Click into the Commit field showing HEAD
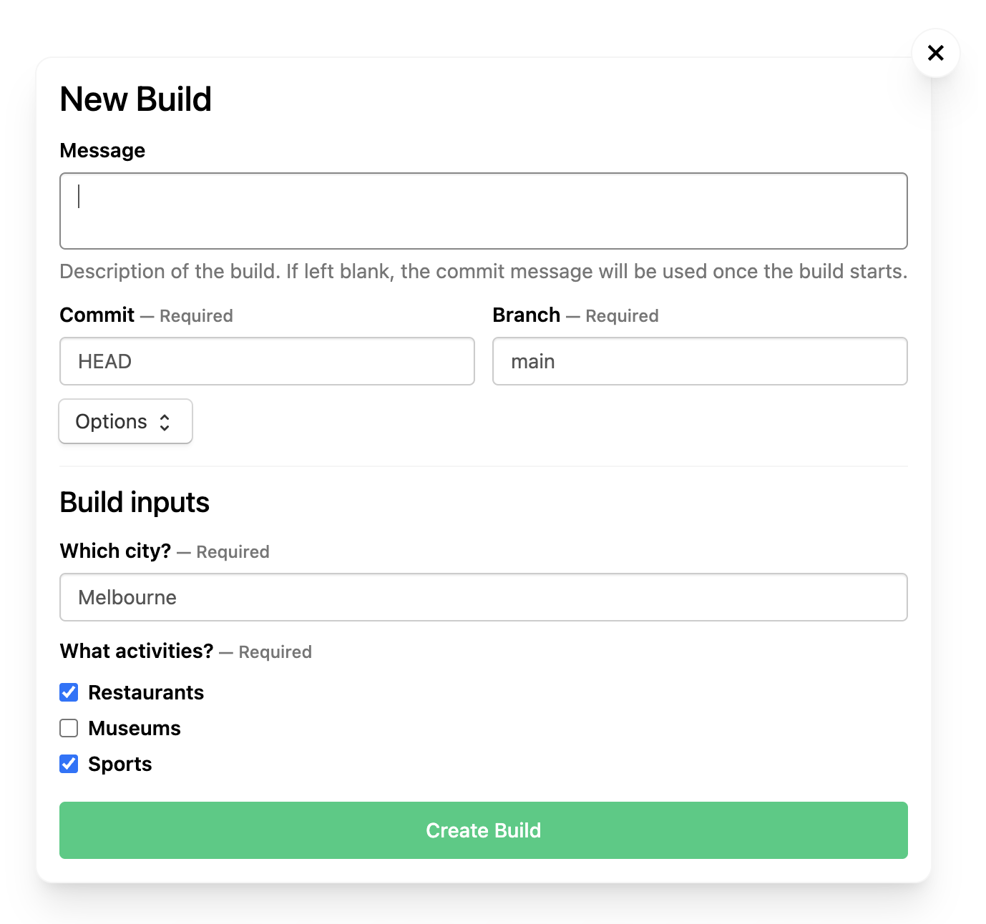This screenshot has width=986, height=924. tap(267, 361)
